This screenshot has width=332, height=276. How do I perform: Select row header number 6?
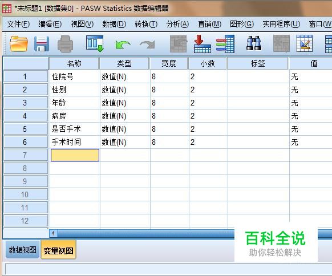point(26,142)
